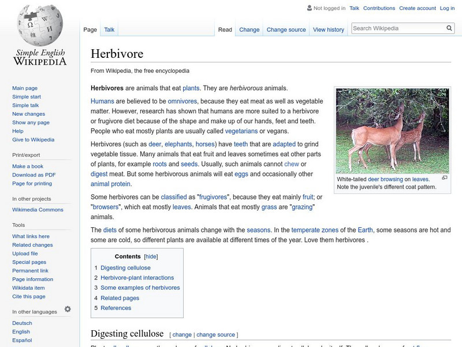Viewport: 462px width, 347px height.
Task: Open the View history tab
Action: pos(329,29)
